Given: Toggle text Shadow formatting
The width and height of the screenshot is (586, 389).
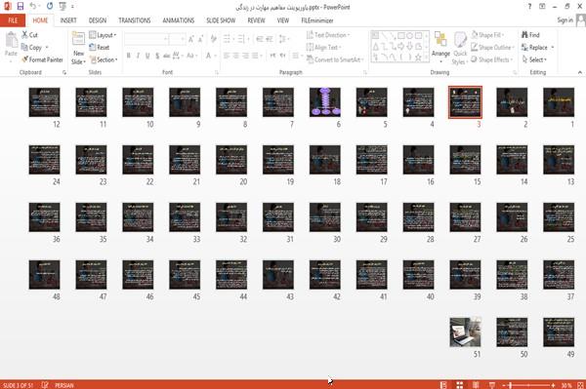Looking at the screenshot, I should tap(157, 56).
